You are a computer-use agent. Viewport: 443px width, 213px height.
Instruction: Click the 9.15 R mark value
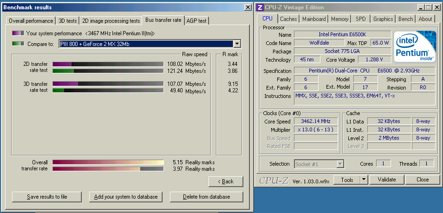coord(233,84)
